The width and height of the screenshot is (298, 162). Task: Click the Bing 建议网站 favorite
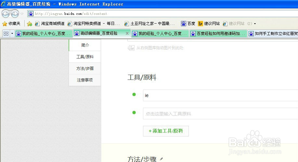pos(209,23)
